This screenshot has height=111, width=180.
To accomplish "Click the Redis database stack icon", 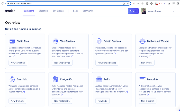I will click(99, 79).
